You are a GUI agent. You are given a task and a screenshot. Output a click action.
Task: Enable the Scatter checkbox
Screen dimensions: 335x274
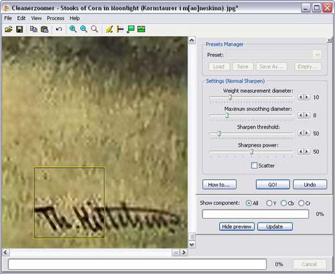[254, 165]
